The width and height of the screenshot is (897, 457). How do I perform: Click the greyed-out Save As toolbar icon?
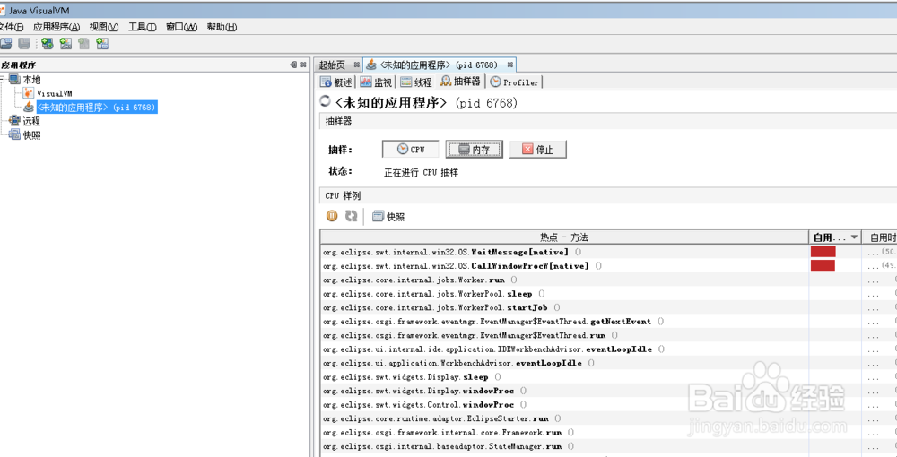click(24, 43)
